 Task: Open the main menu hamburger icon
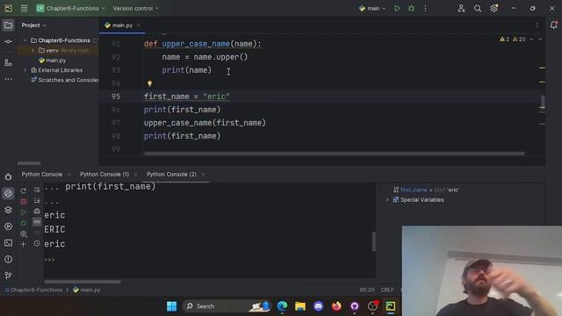point(24,8)
